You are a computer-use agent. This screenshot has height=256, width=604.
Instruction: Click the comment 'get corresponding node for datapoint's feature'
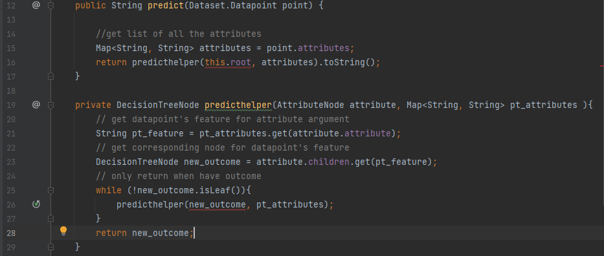223,147
